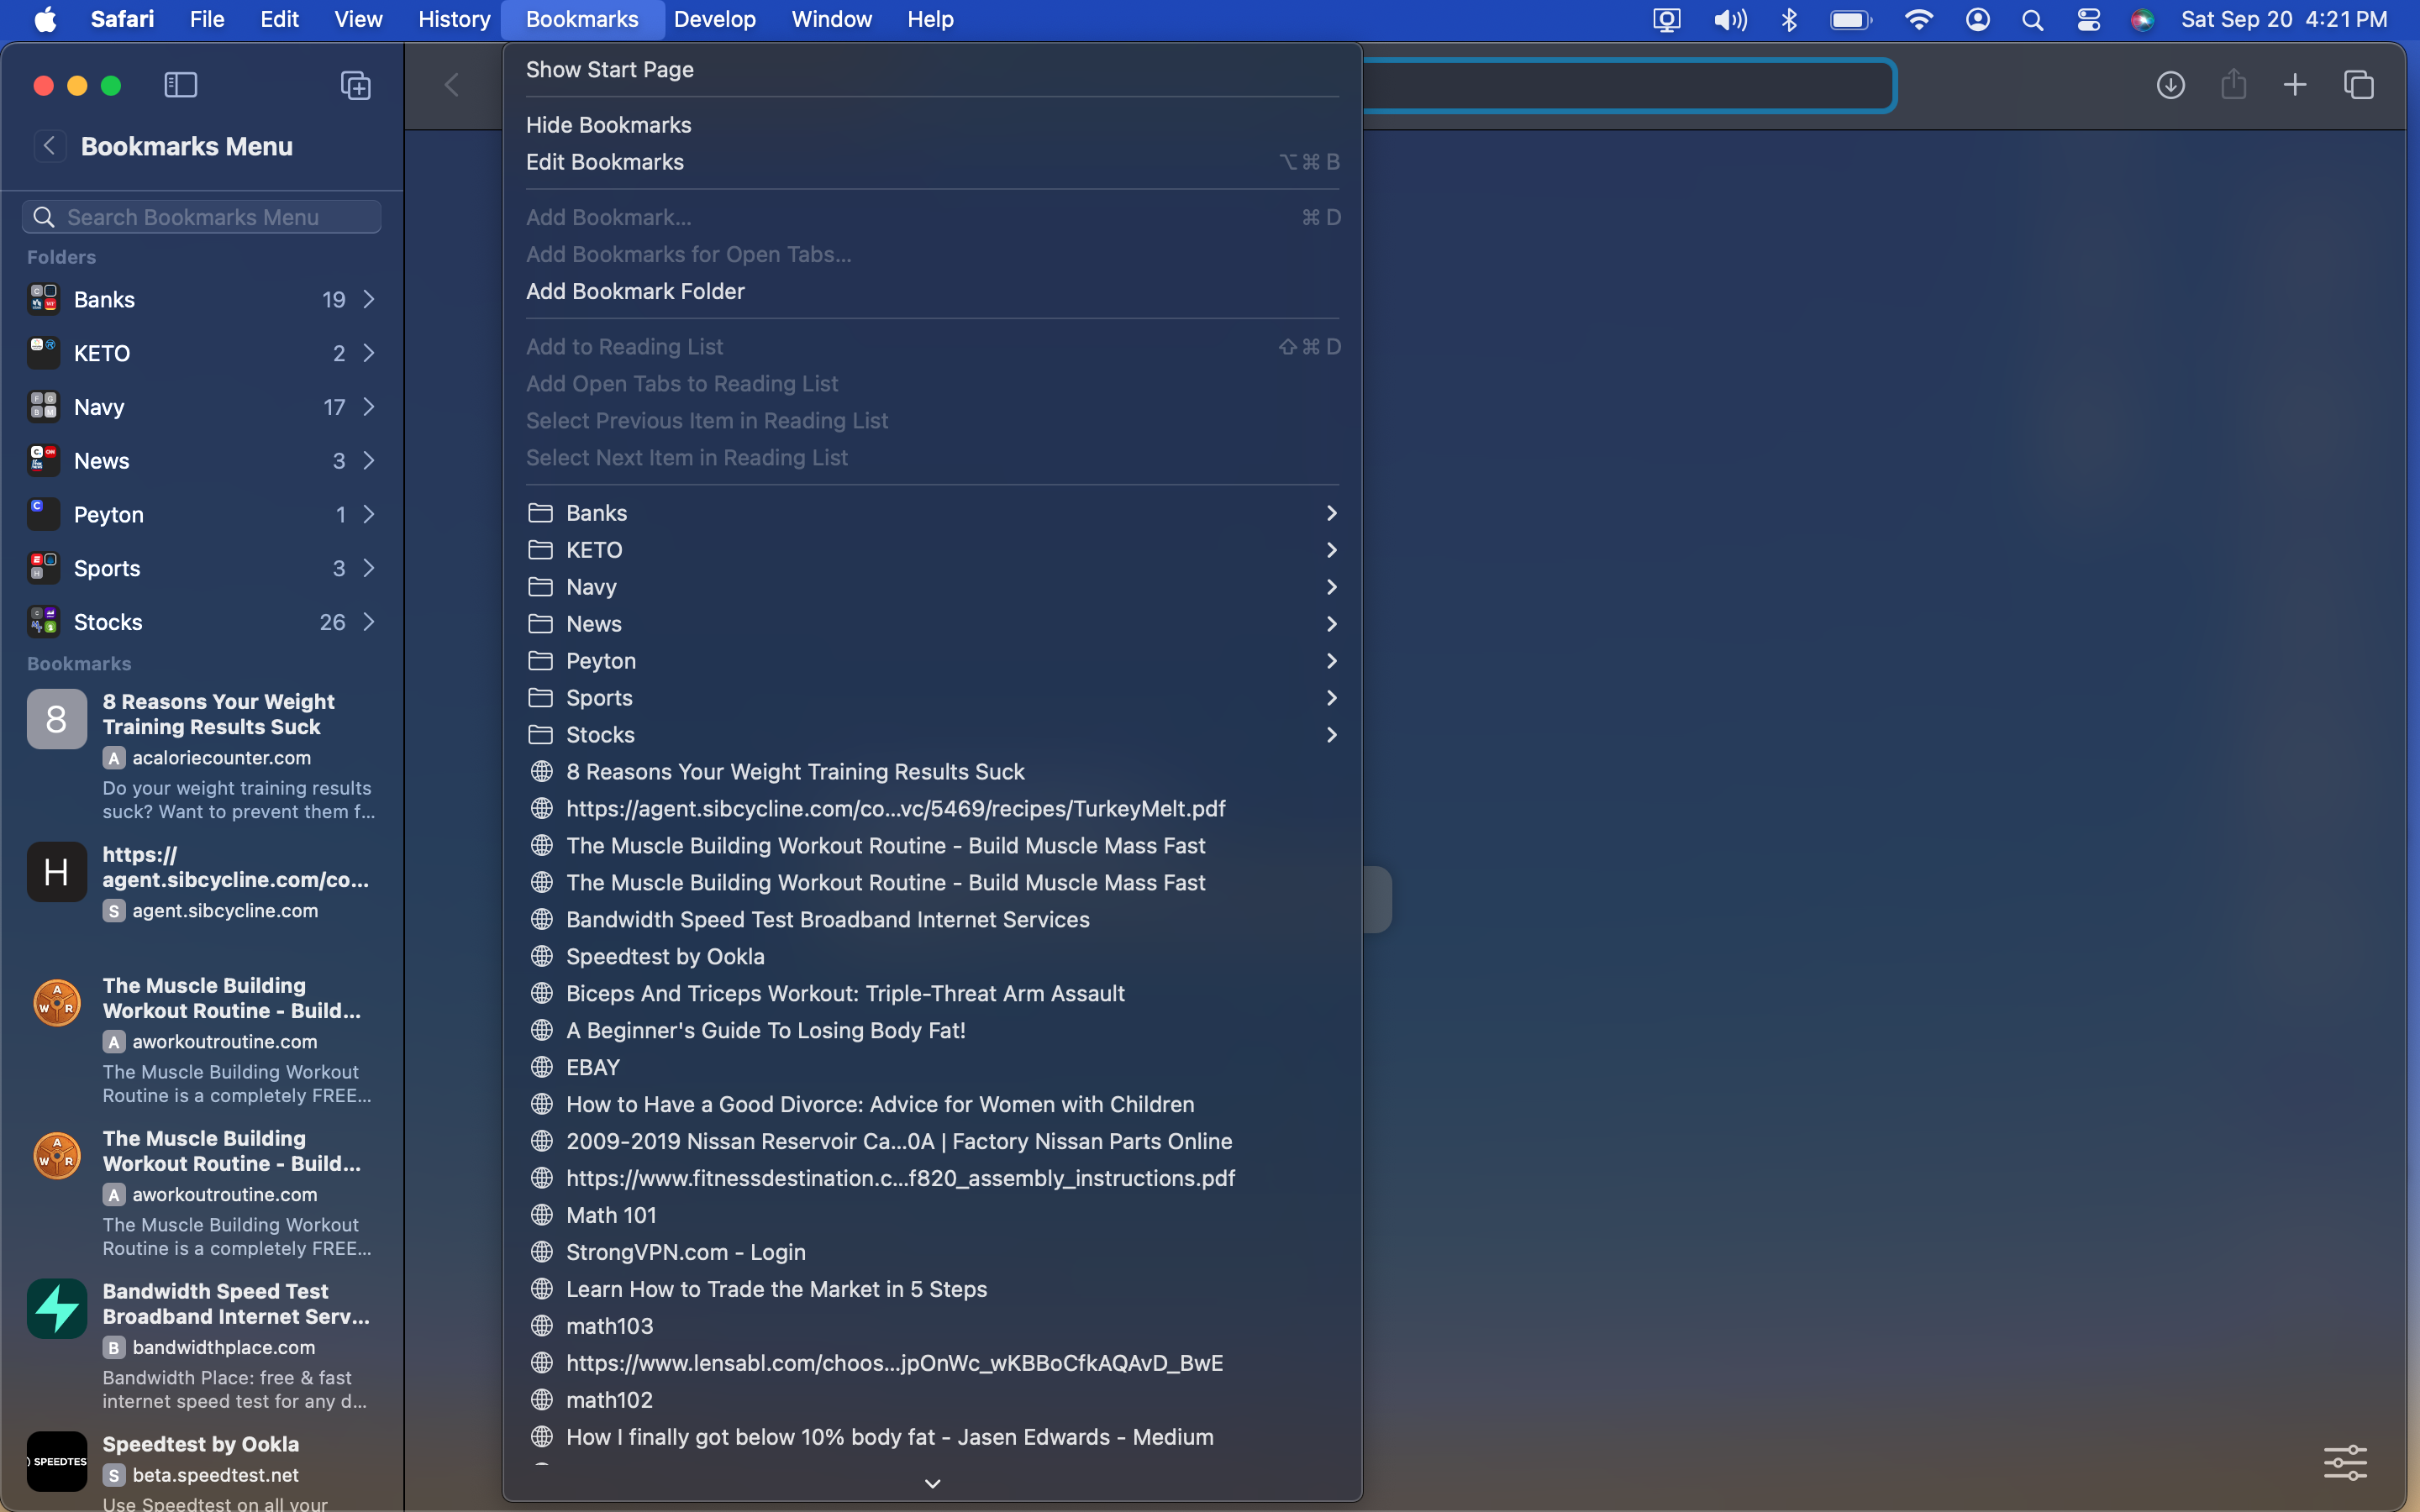Click the Search Bookmarks Menu field
Viewport: 2420px width, 1512px height.
coord(202,217)
